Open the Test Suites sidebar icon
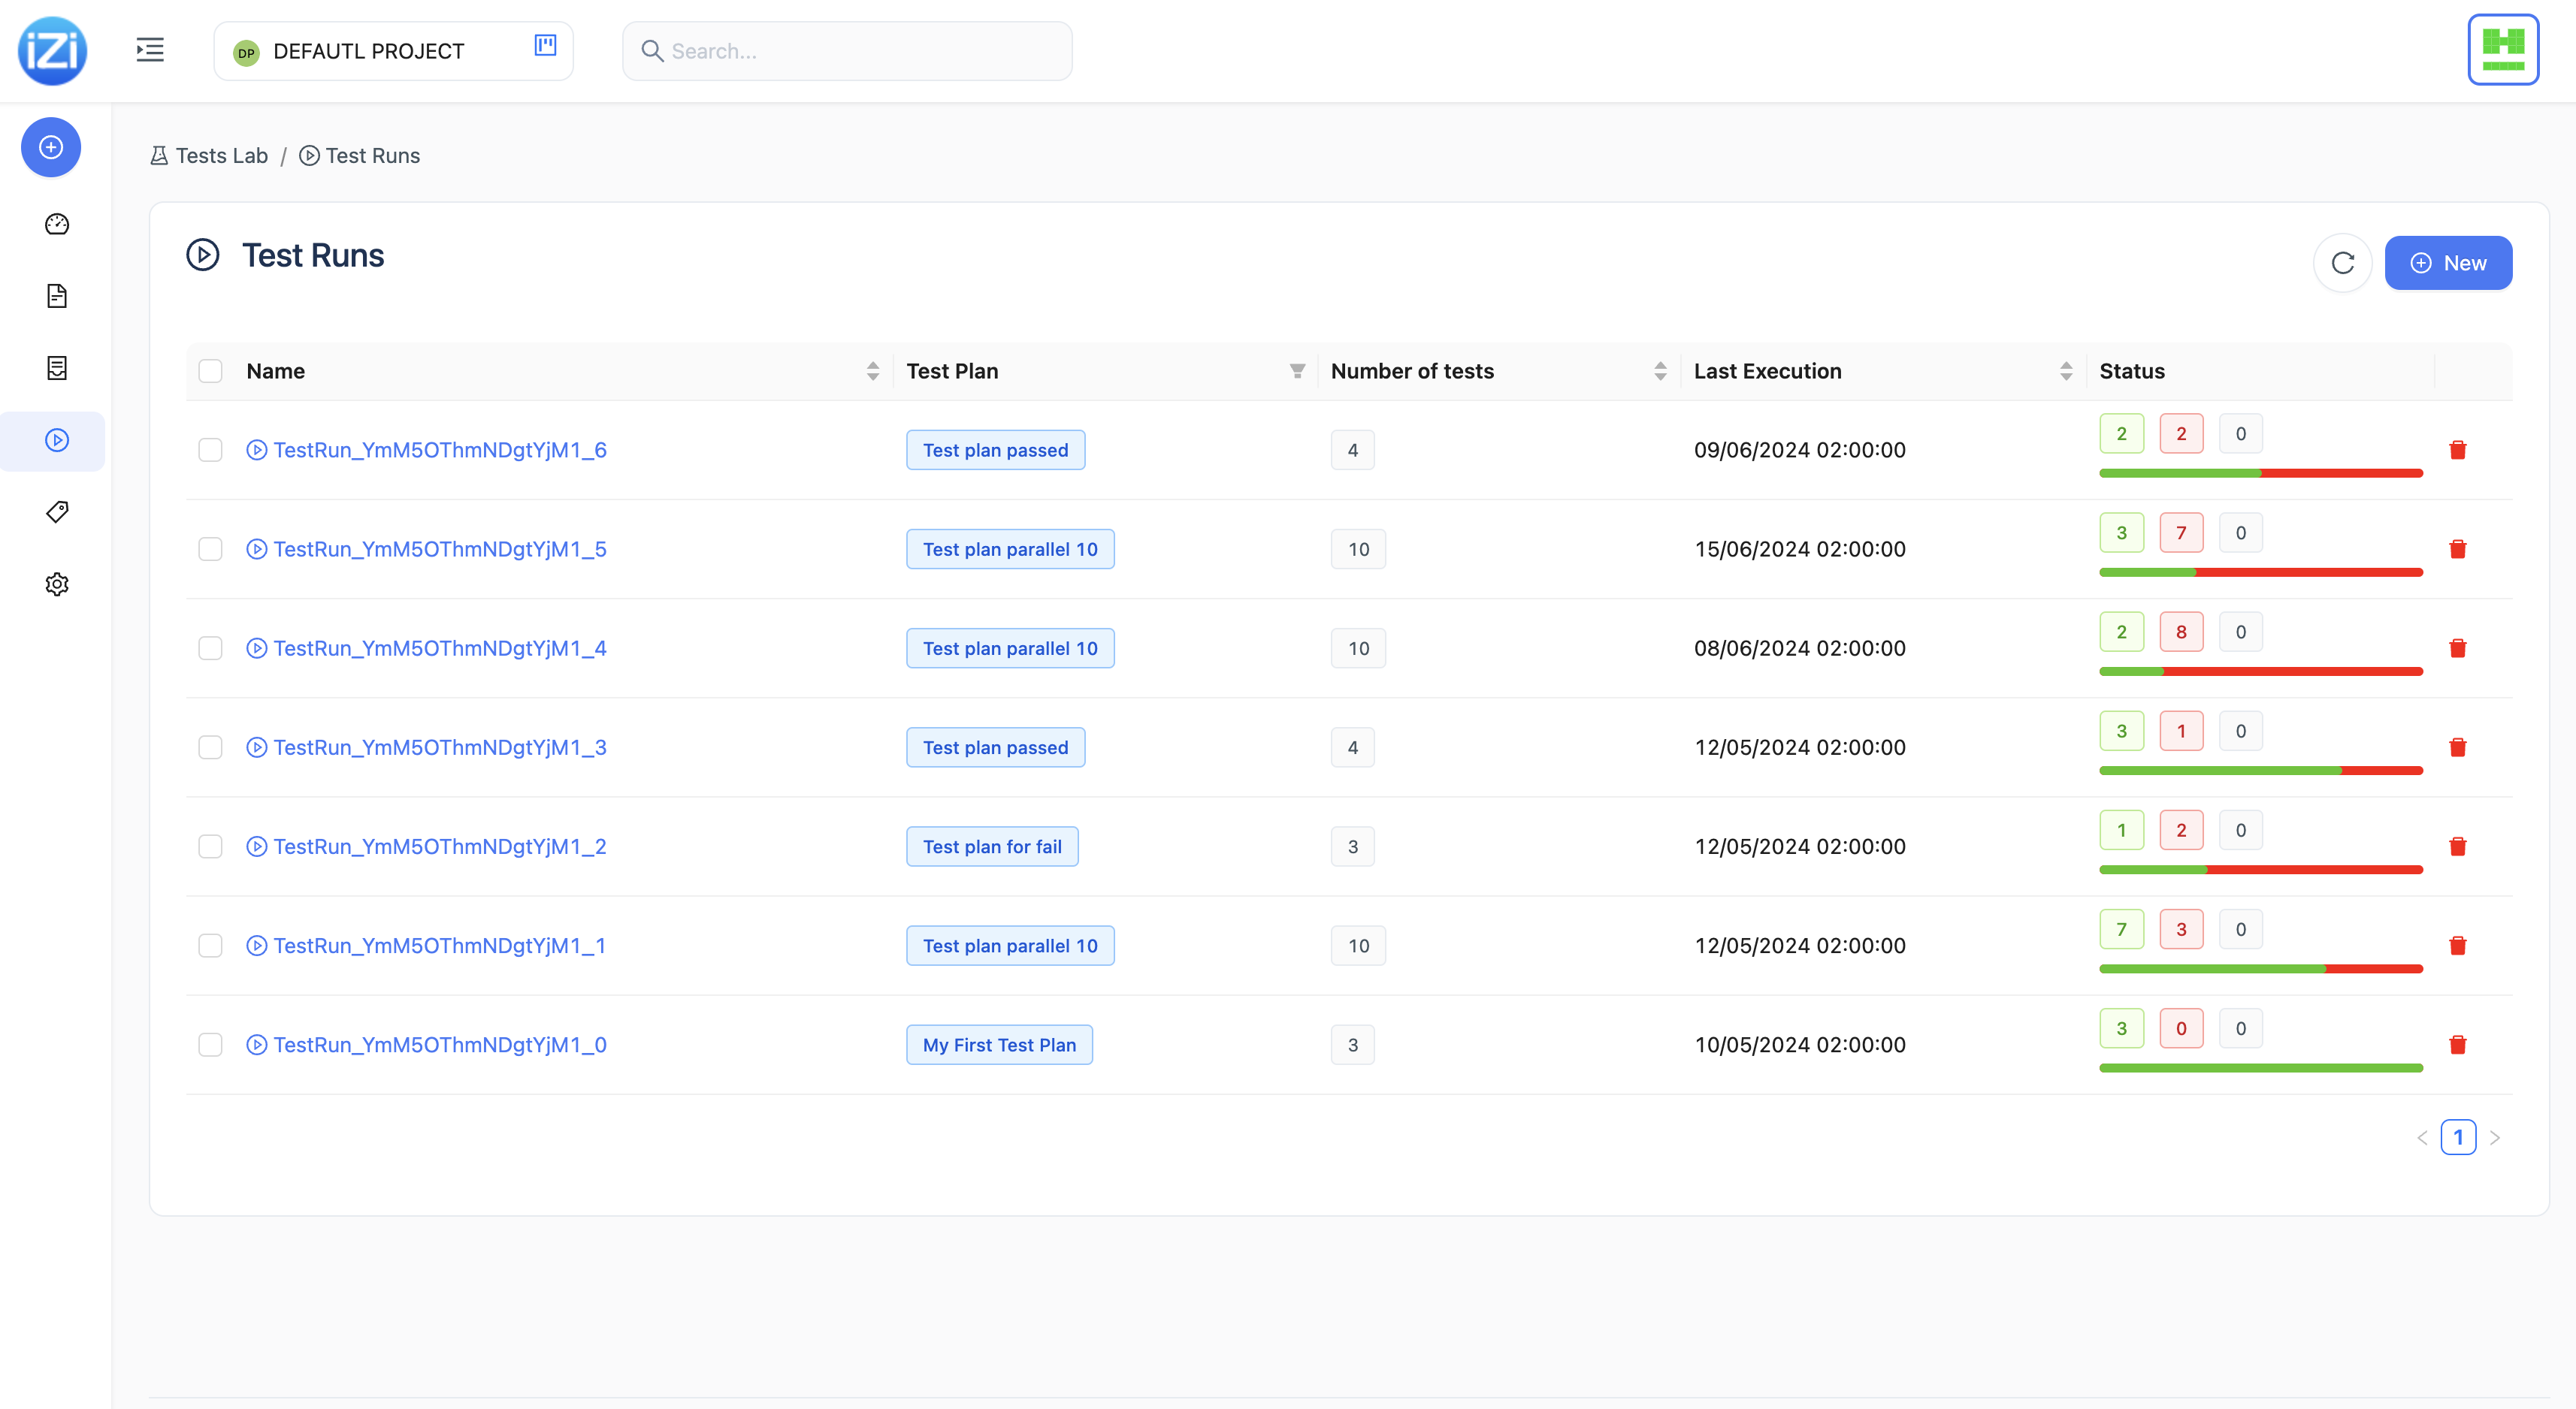The width and height of the screenshot is (2576, 1409). coord(57,368)
